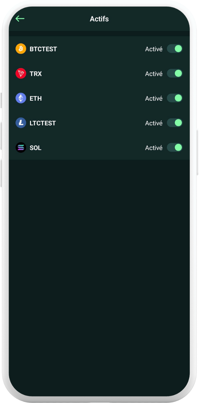
Task: Deactivate the LTCTEST asset toggle
Action: pos(174,123)
